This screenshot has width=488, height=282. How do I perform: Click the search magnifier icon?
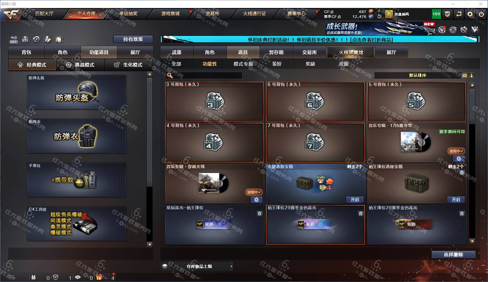[170, 75]
